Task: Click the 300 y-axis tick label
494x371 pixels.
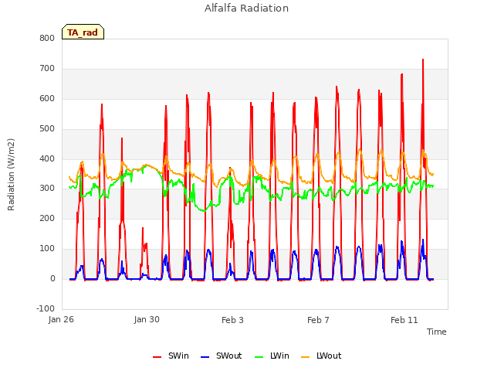Action: tap(47, 189)
